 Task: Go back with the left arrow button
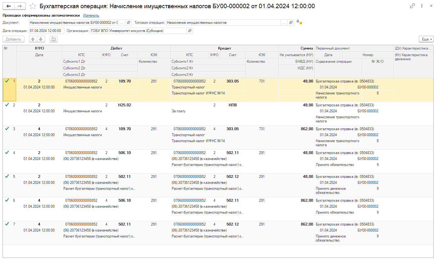[9, 6]
